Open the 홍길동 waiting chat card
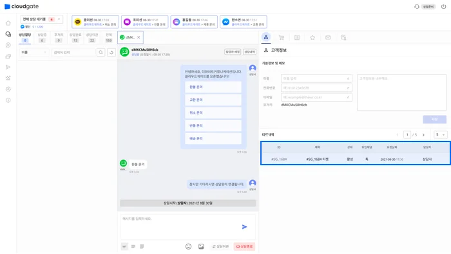 194,22
